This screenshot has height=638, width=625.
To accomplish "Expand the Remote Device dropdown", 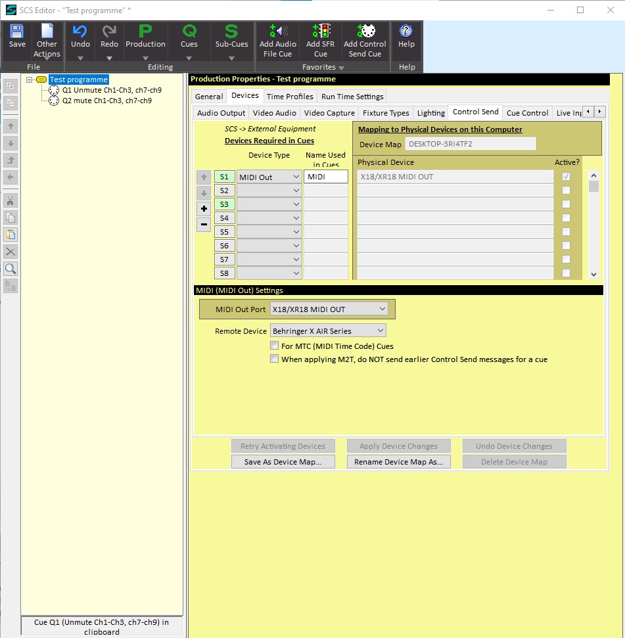I will [329, 331].
